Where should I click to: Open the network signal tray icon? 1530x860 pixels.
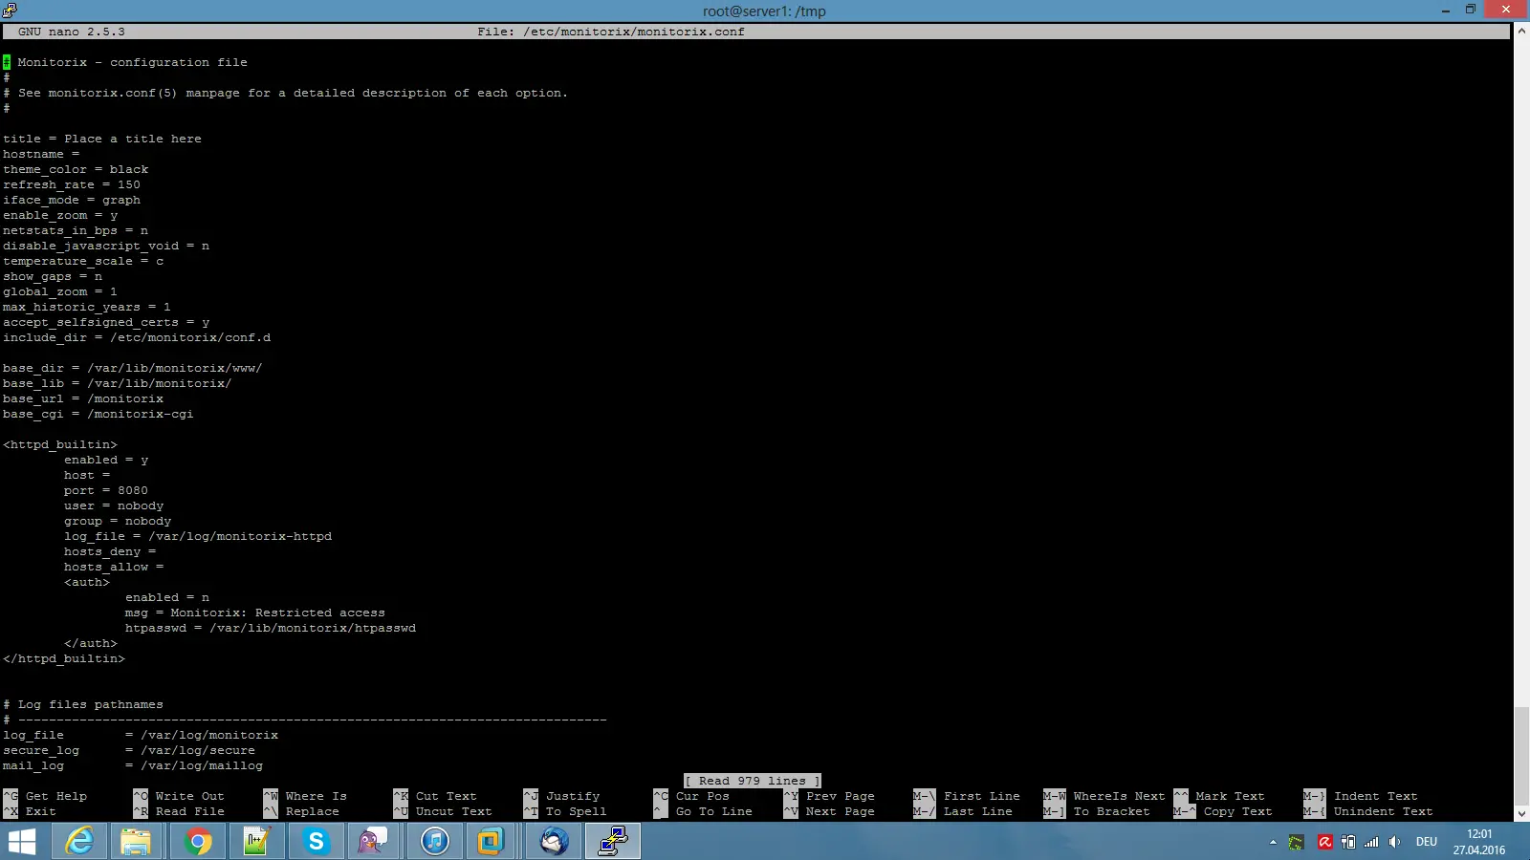click(x=1371, y=842)
